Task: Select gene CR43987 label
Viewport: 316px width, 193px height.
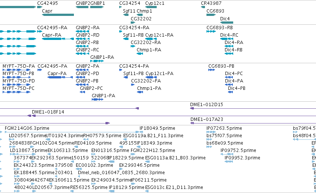Action: point(211,3)
